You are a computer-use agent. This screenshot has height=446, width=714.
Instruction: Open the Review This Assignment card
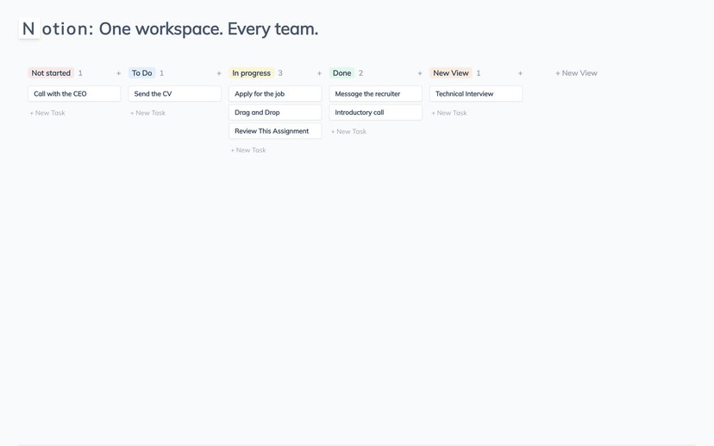pyautogui.click(x=275, y=131)
